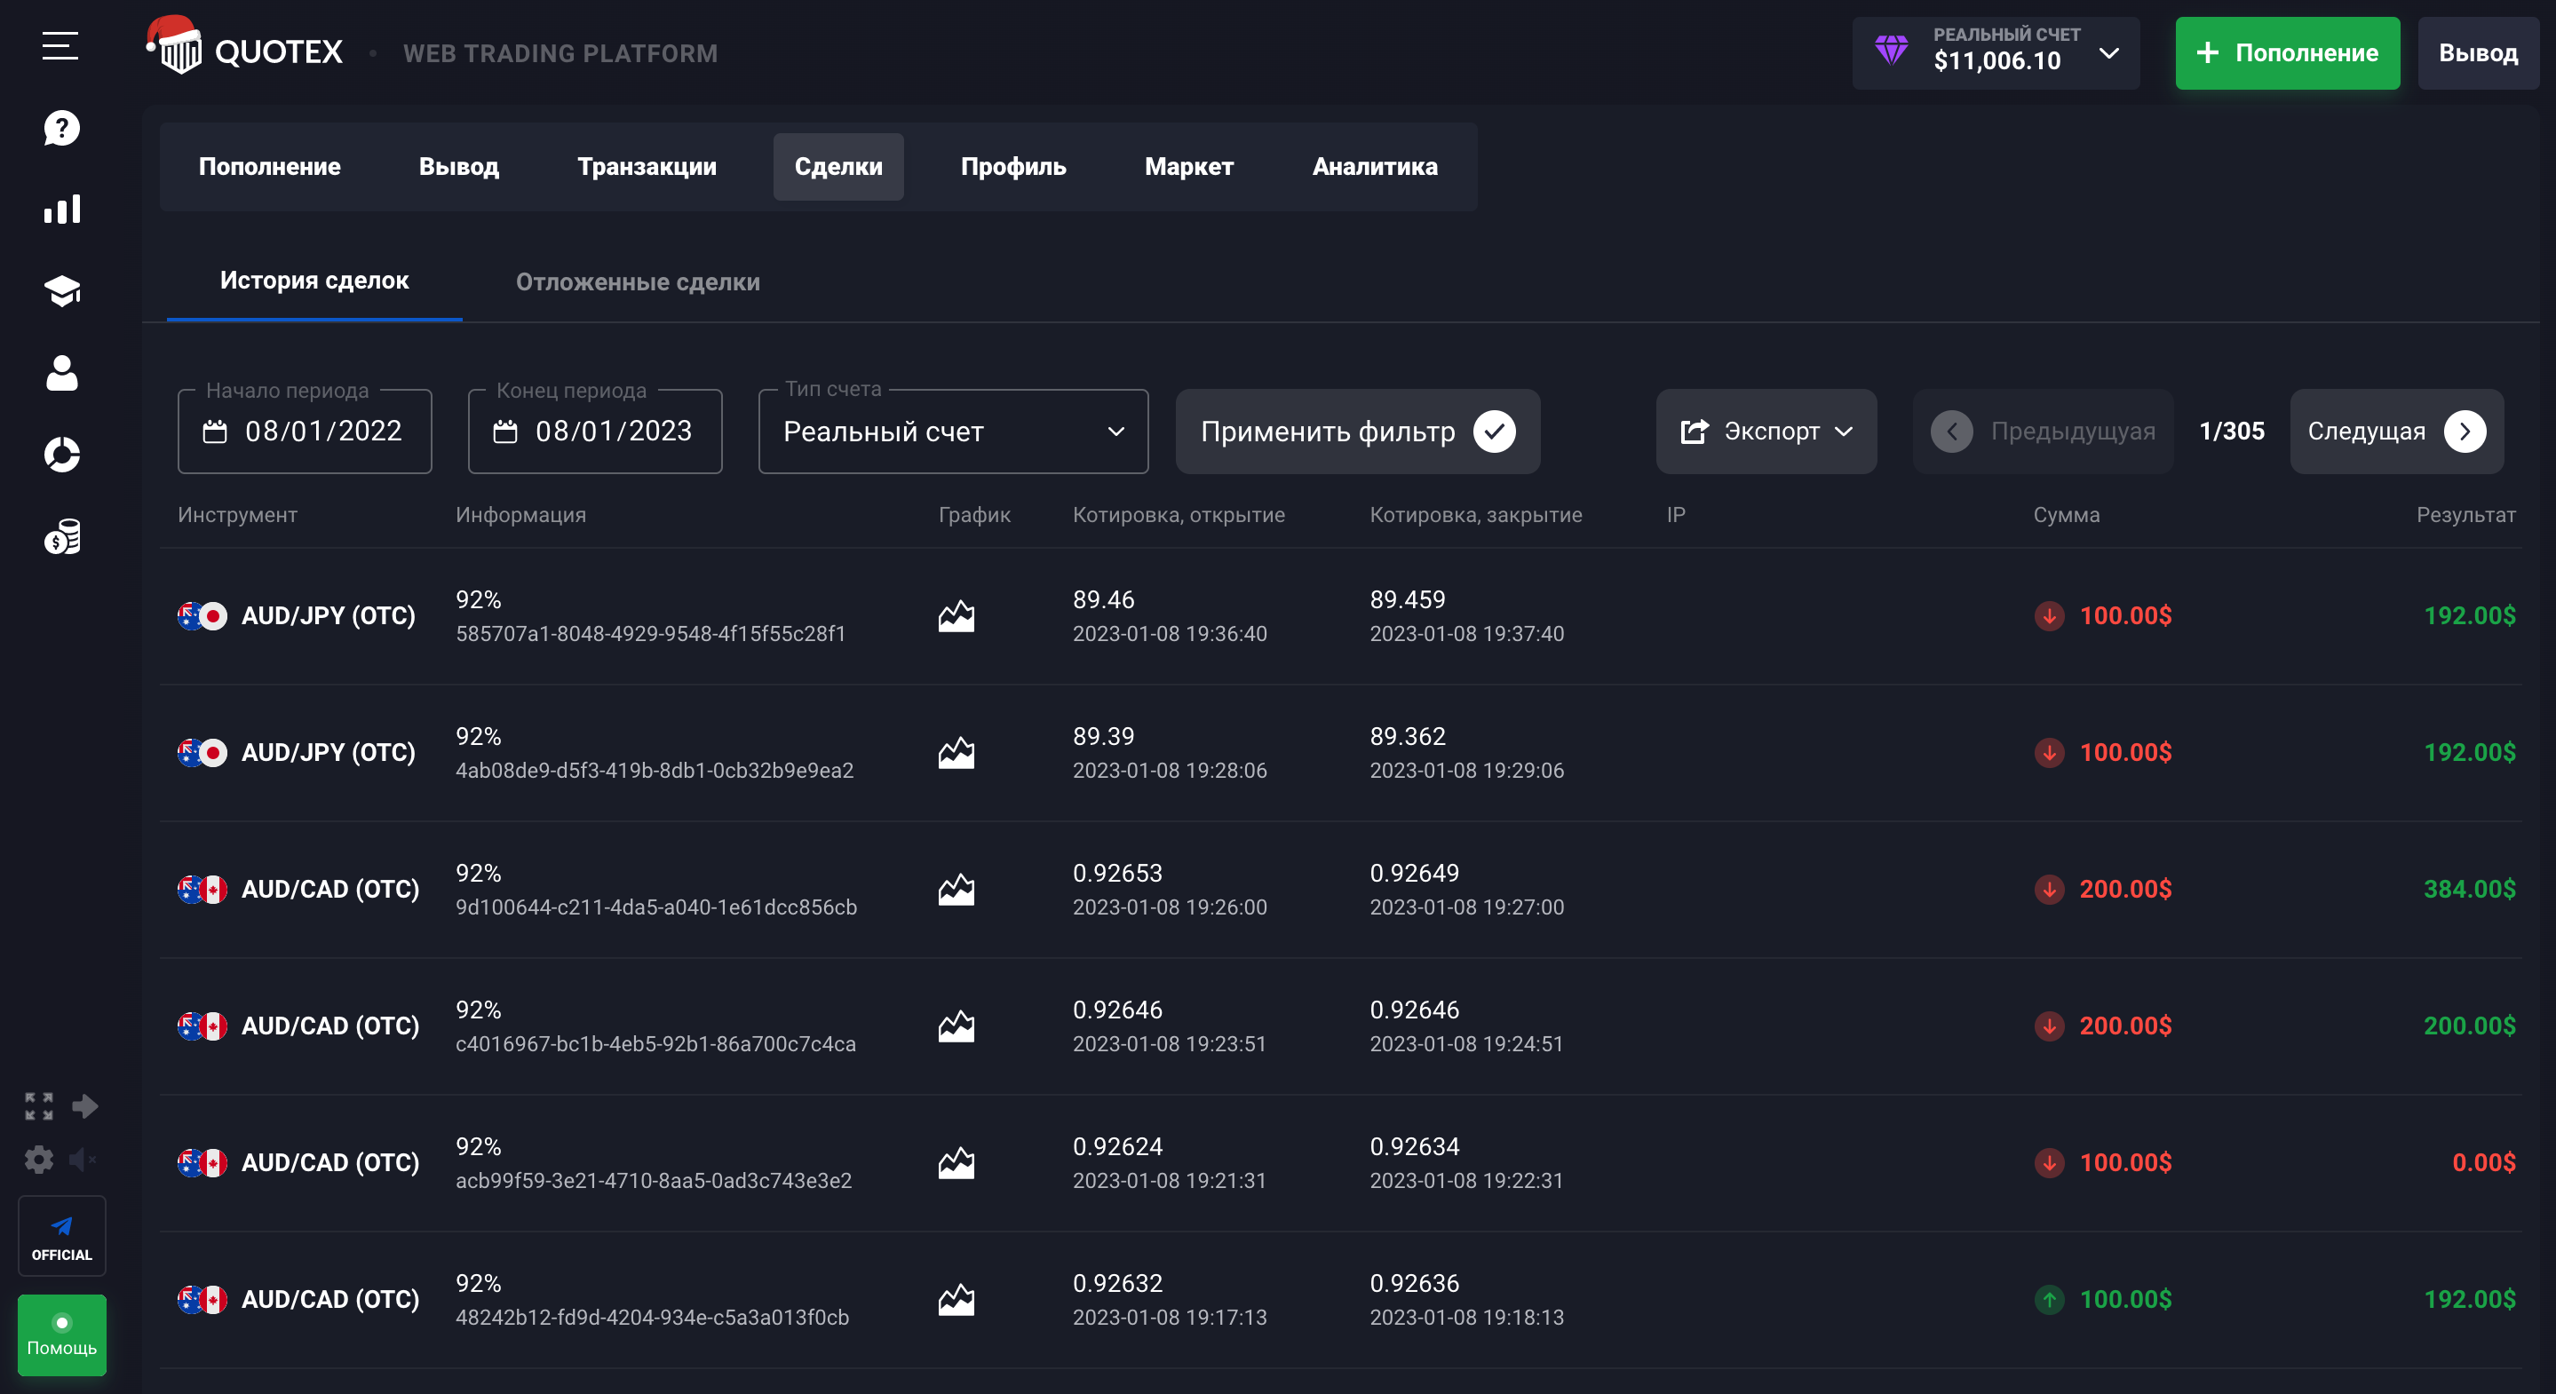Open the OFFICIAL Telegram channel
The image size is (2556, 1394).
pyautogui.click(x=61, y=1236)
